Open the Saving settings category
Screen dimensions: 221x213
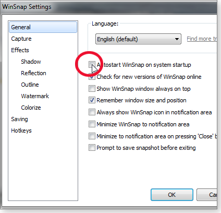19,119
